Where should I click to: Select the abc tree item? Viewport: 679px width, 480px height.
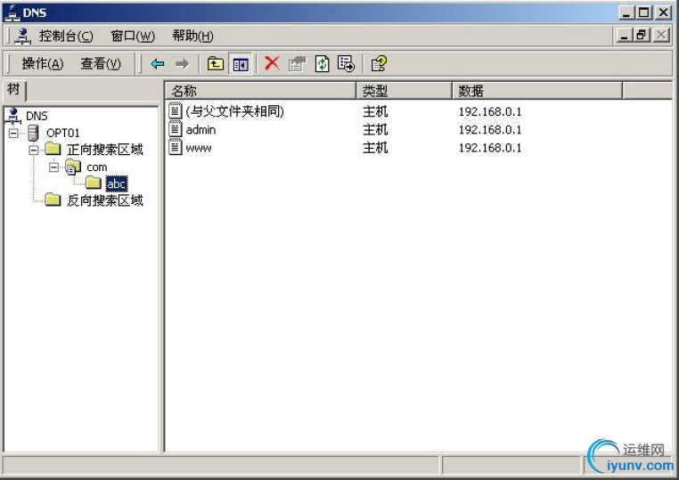click(x=117, y=183)
